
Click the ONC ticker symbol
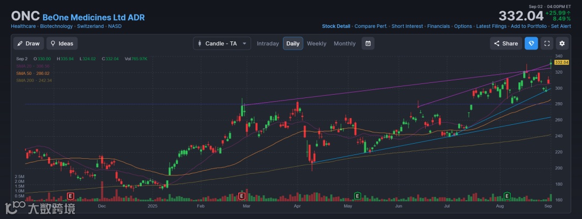pyautogui.click(x=25, y=16)
